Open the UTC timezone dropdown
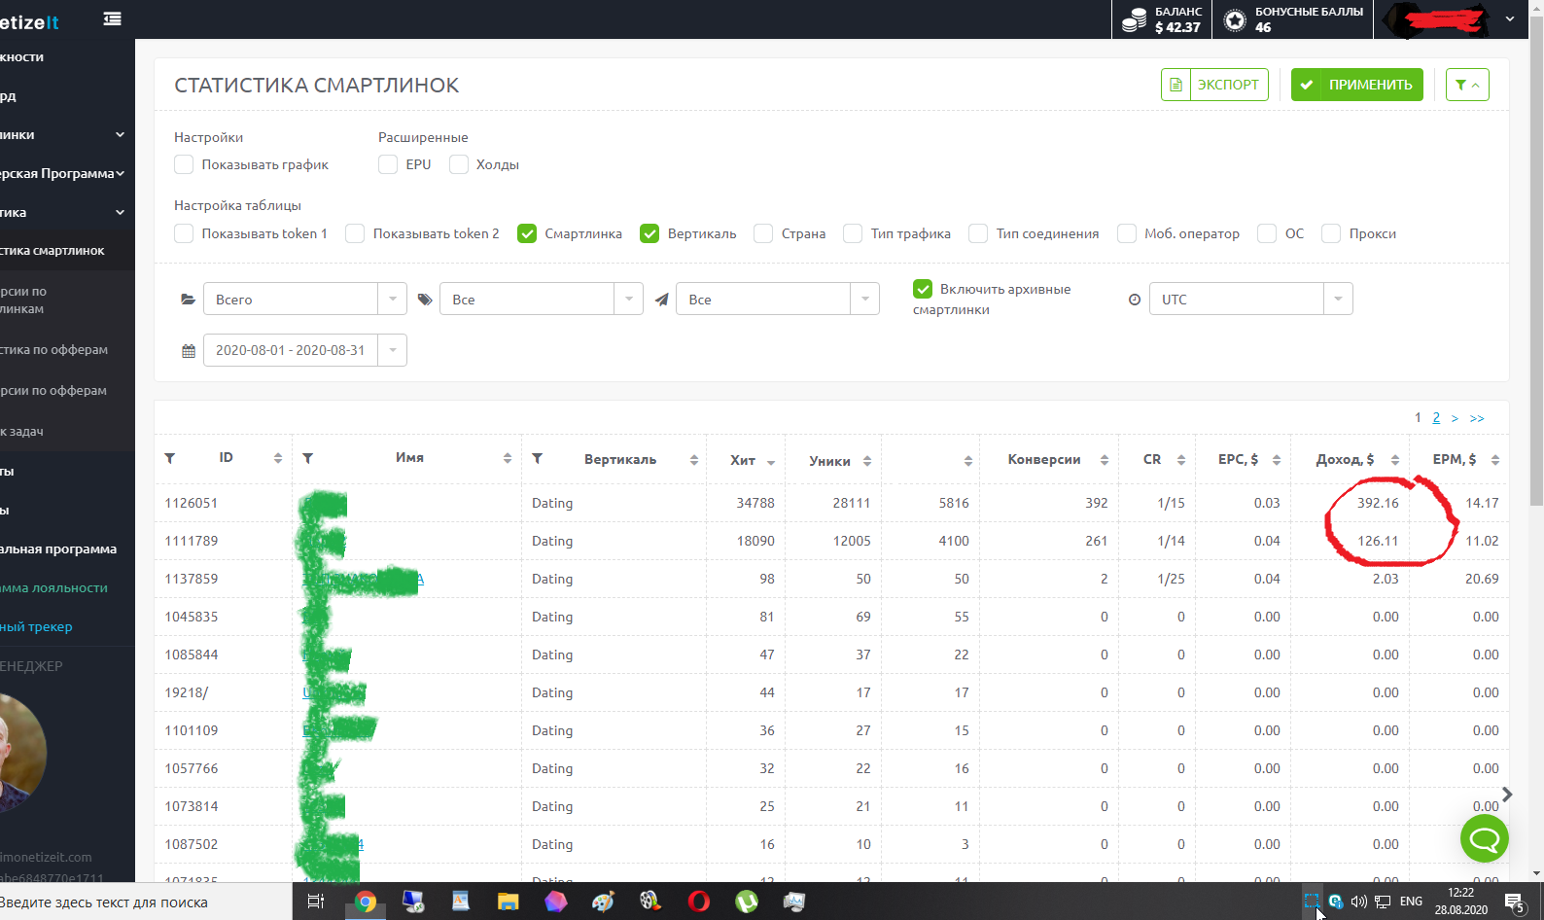 point(1250,299)
